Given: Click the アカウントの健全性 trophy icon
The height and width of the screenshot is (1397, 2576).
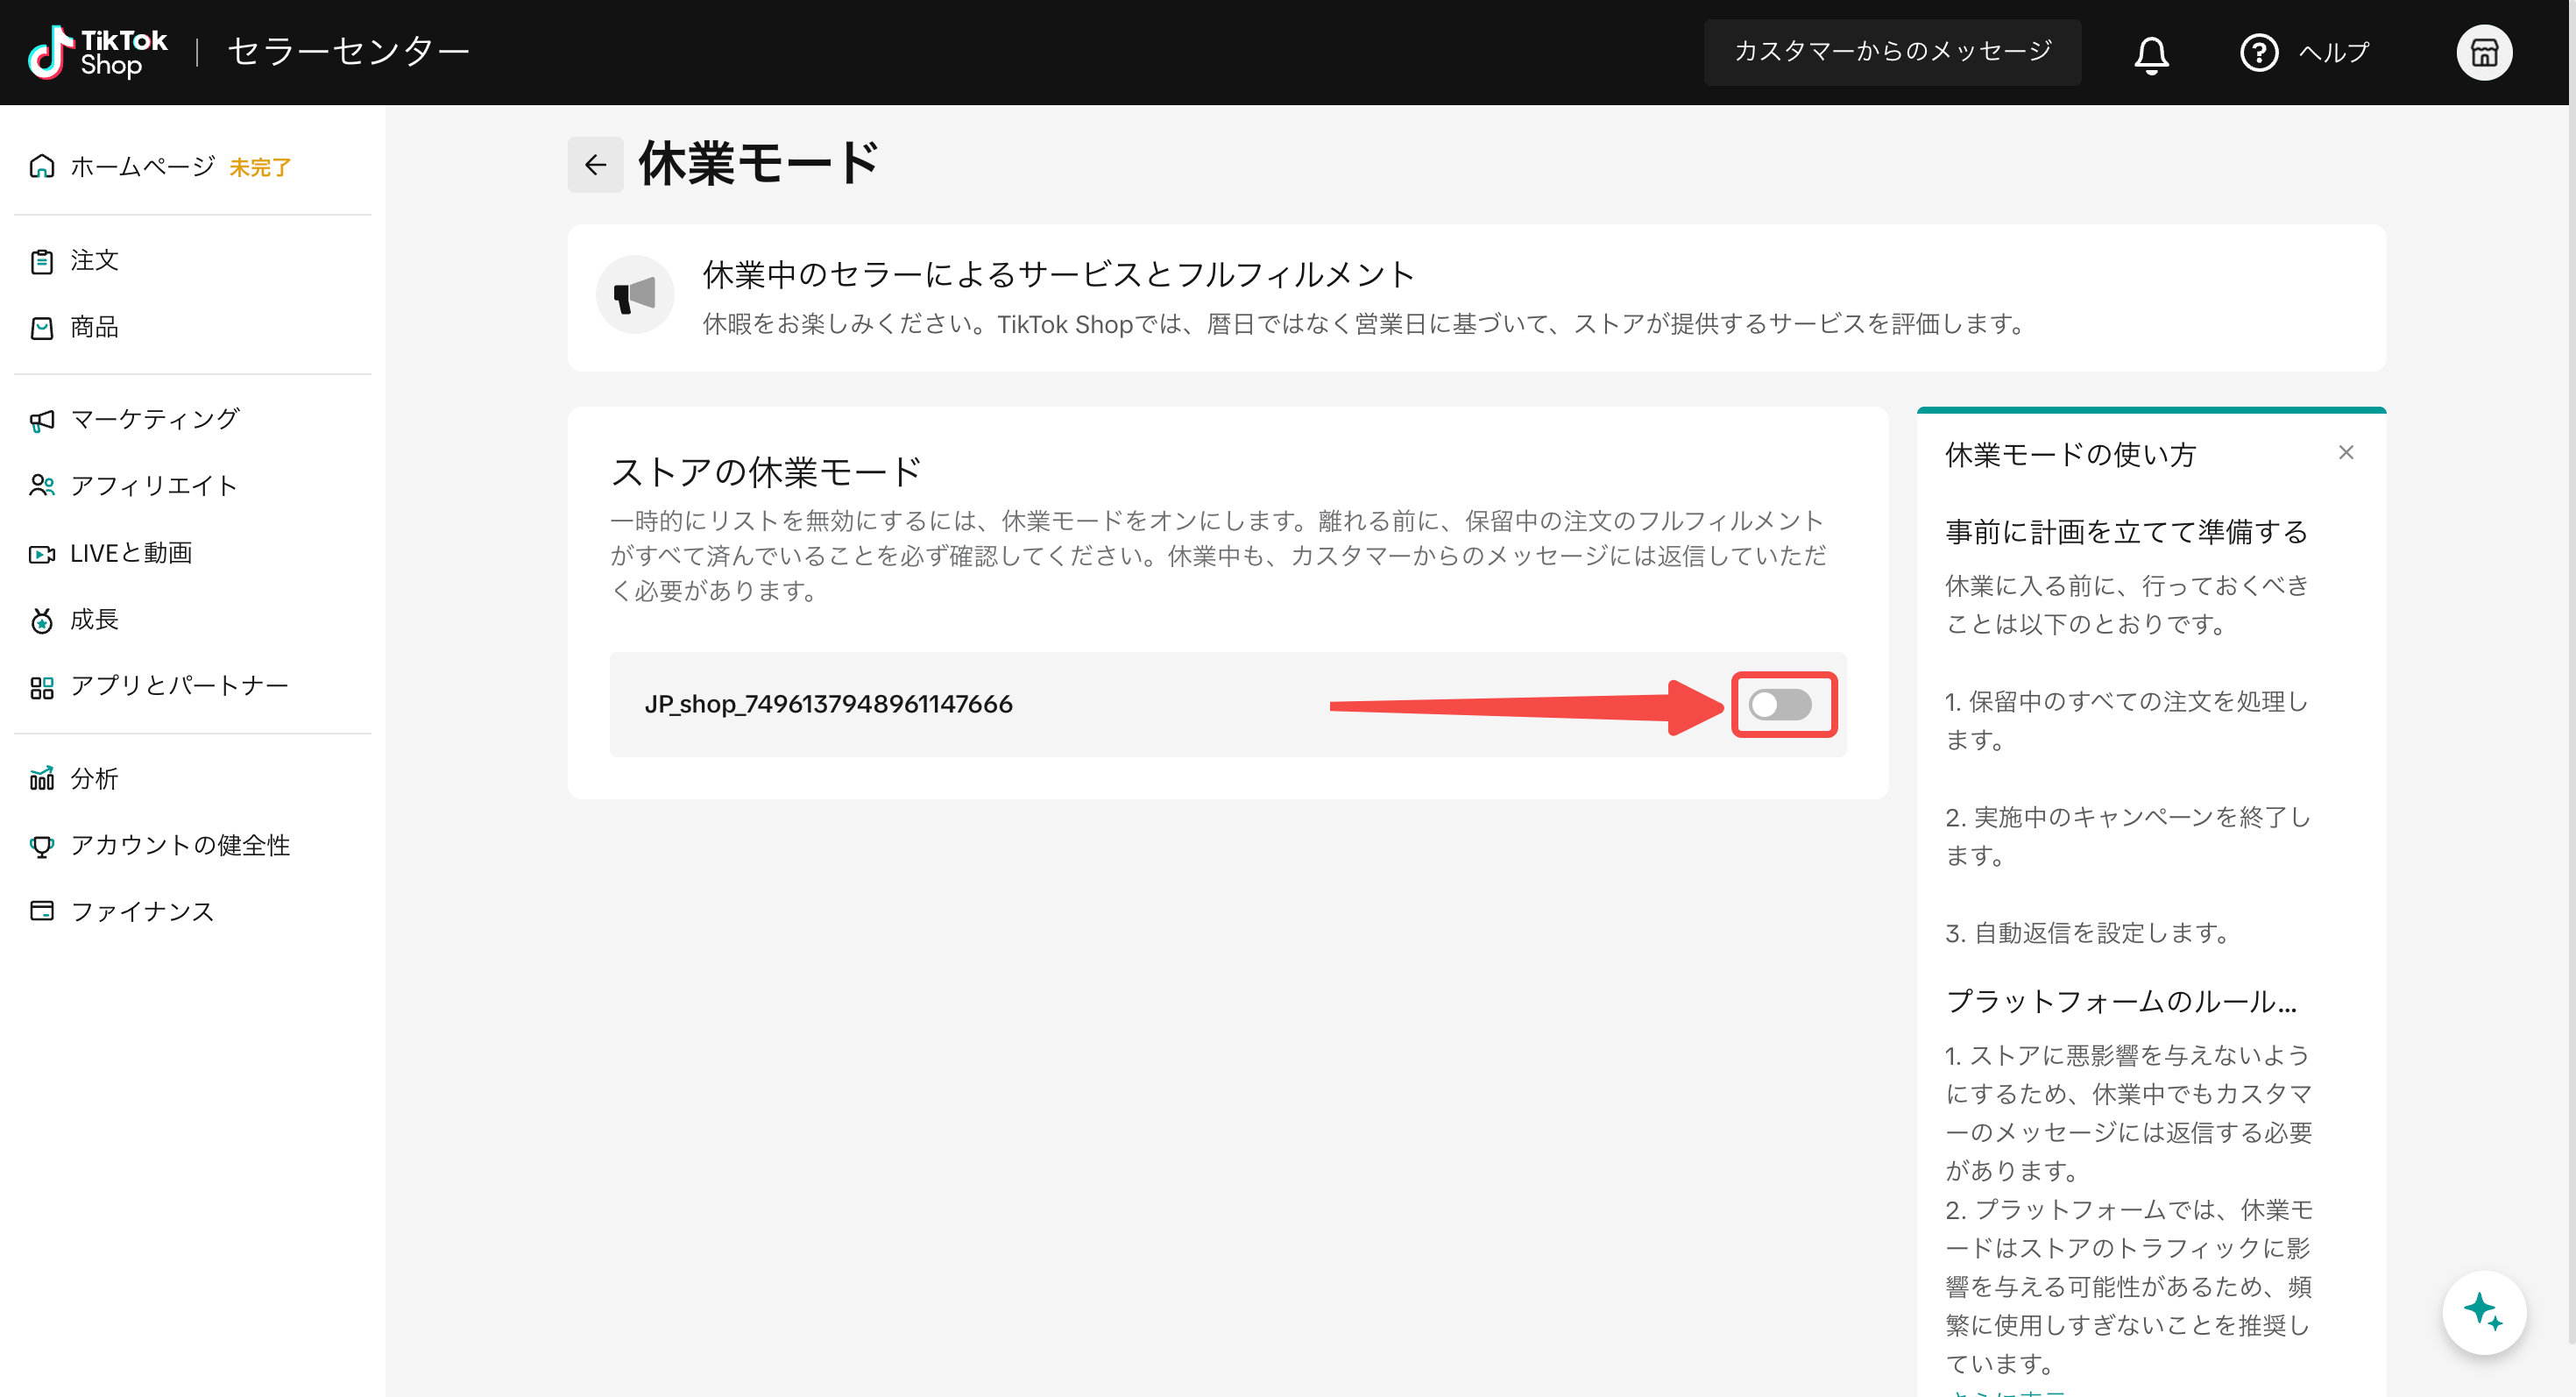Looking at the screenshot, I should coord(41,846).
